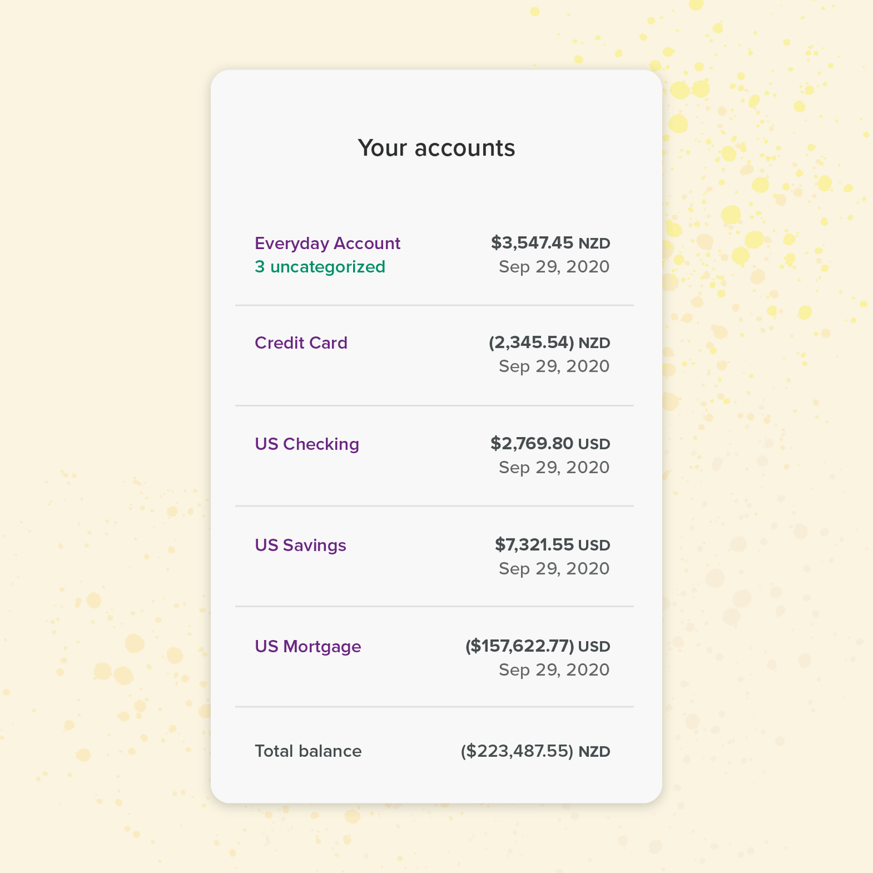Select the US Mortgage date Sep 29, 2020

(x=554, y=670)
